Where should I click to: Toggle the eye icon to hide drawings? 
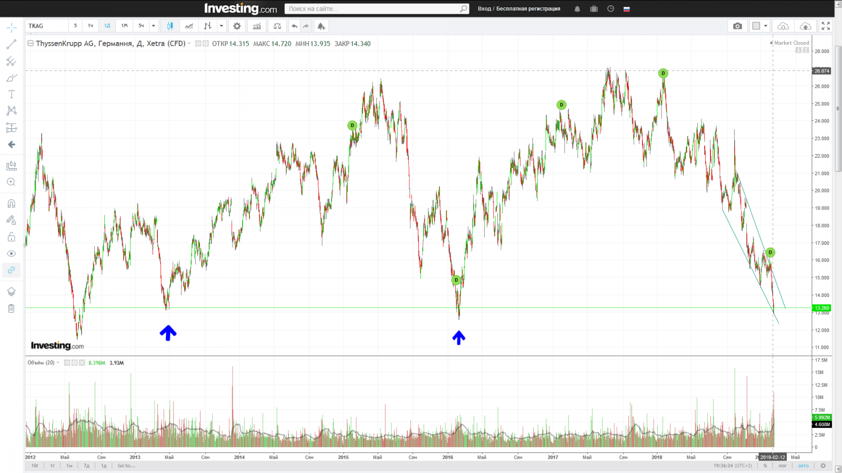tap(11, 253)
